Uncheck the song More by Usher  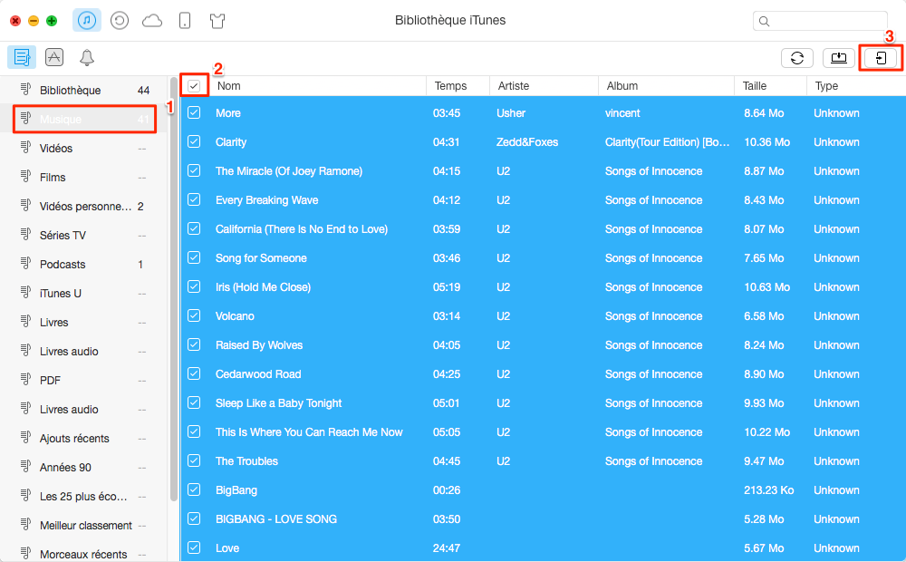[194, 112]
